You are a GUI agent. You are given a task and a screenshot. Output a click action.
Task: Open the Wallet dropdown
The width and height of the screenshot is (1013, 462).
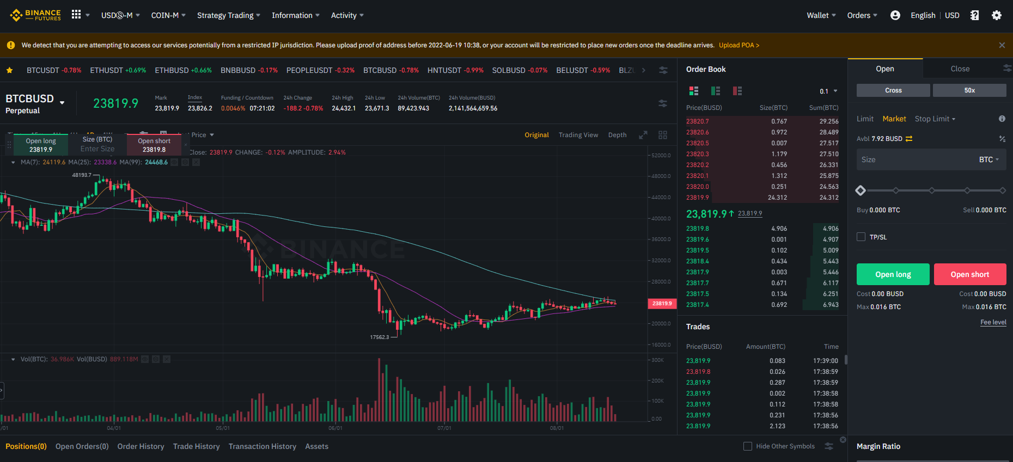(821, 15)
